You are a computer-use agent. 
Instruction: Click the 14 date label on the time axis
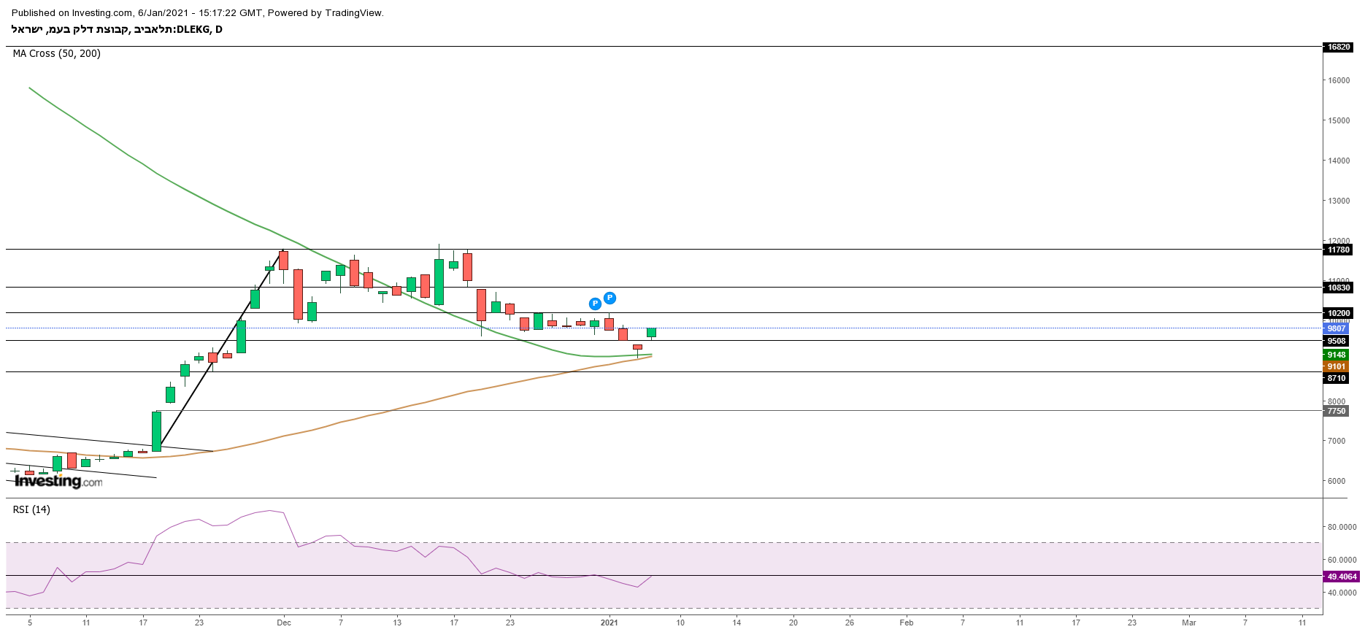[x=737, y=623]
